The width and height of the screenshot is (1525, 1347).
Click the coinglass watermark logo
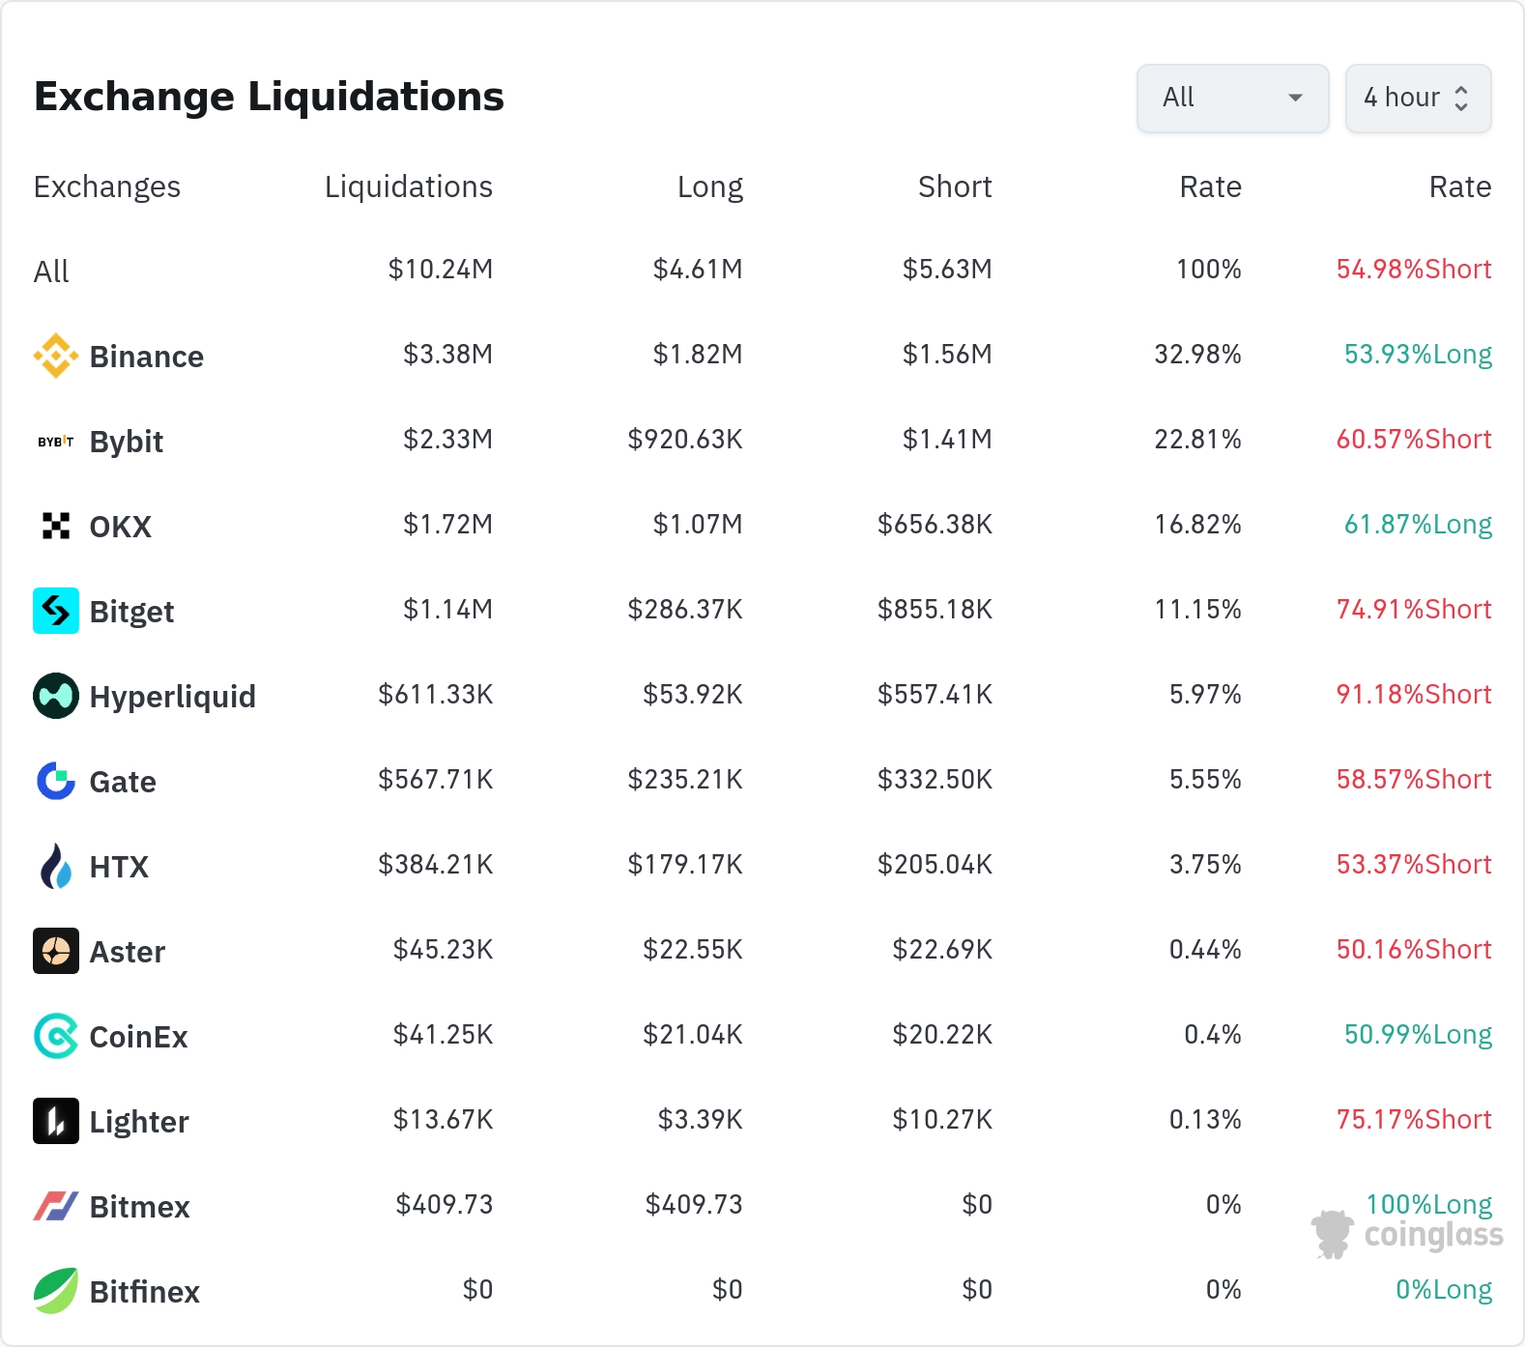1408,1234
